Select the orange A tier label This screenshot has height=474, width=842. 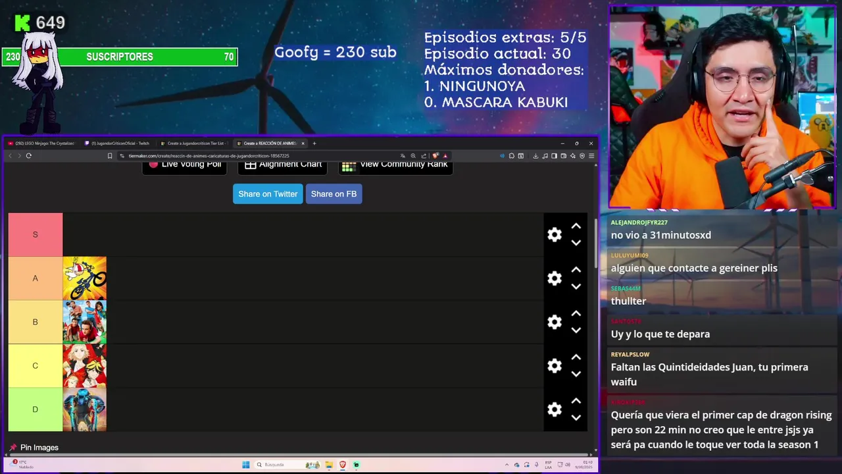click(36, 278)
